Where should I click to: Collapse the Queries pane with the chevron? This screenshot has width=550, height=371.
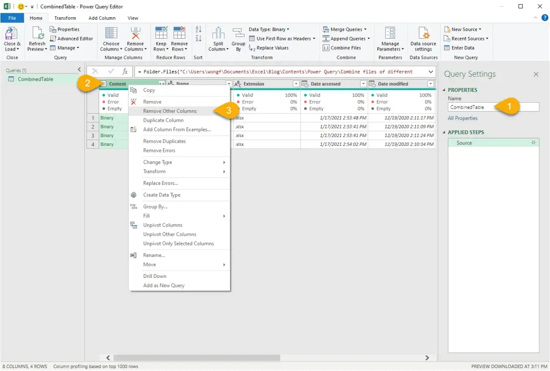[x=79, y=69]
